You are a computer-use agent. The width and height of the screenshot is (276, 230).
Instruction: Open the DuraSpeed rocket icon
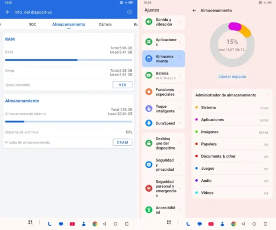coord(149,123)
